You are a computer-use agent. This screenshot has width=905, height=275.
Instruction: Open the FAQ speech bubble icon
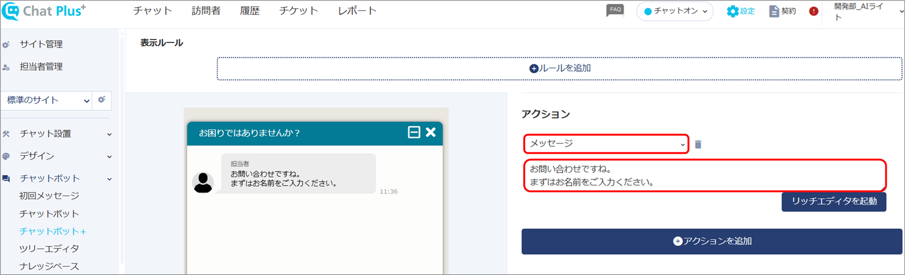pyautogui.click(x=615, y=10)
